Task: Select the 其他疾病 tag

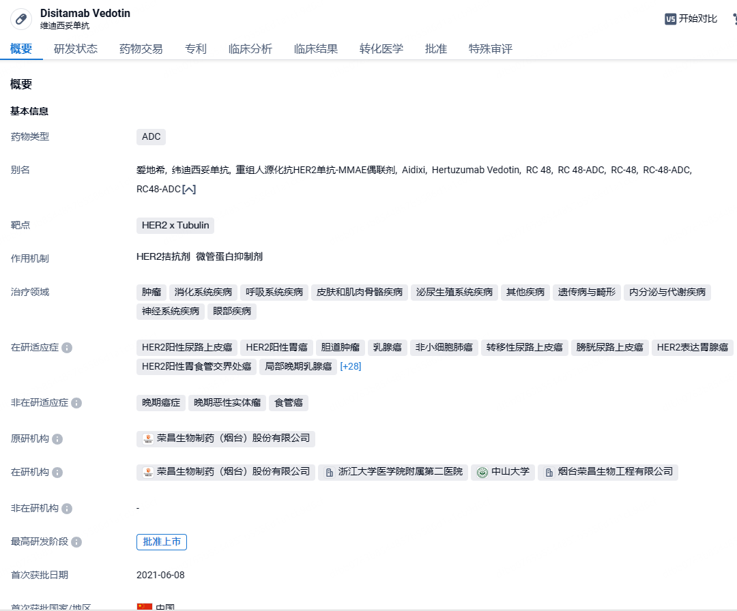Action: [x=525, y=292]
